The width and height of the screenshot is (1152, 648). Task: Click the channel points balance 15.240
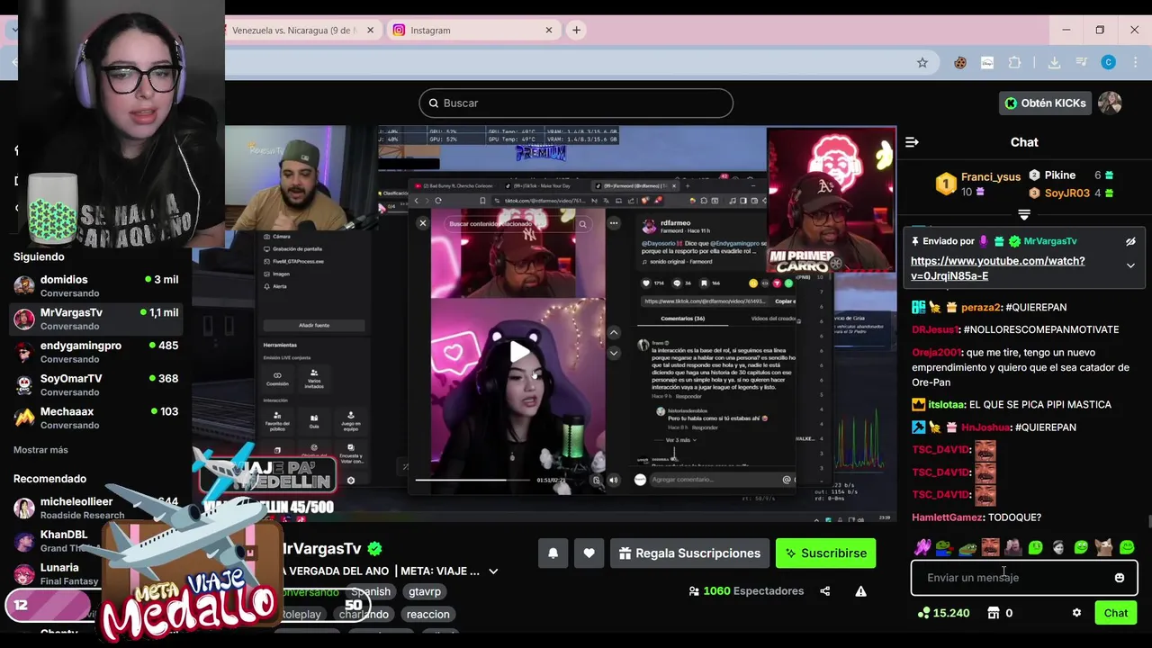(943, 613)
